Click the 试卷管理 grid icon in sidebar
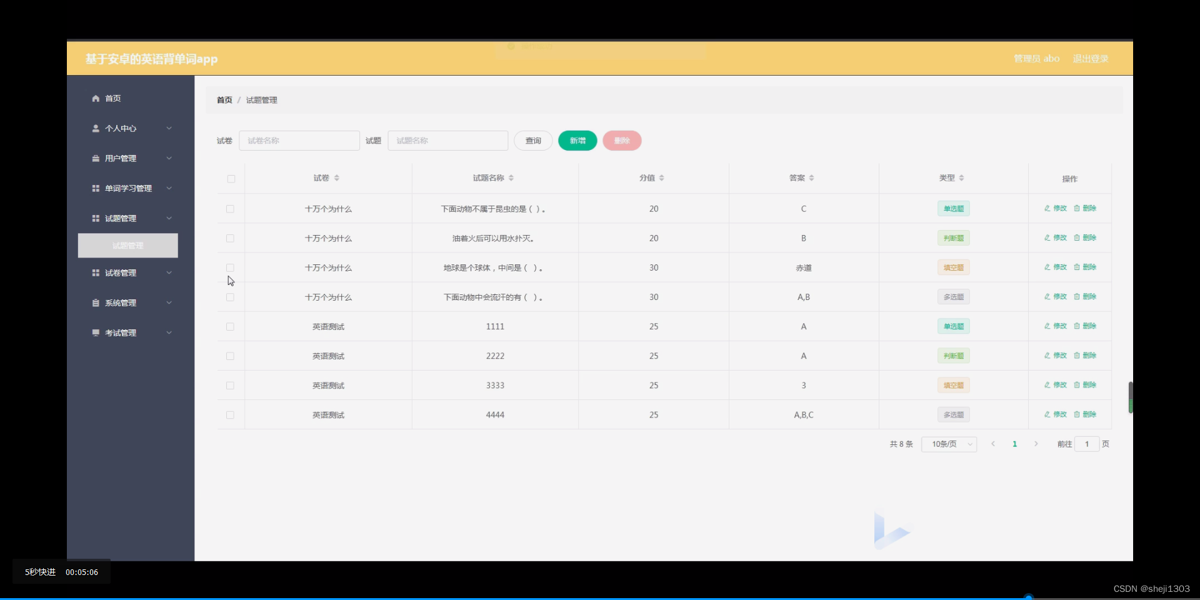Image resolution: width=1200 pixels, height=600 pixels. [x=95, y=272]
